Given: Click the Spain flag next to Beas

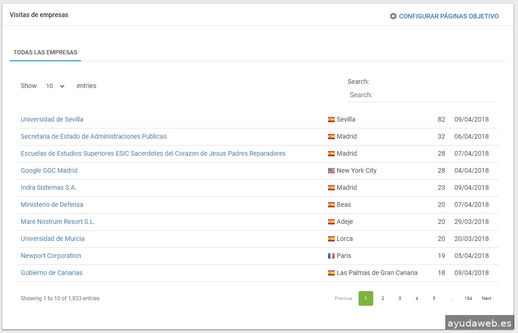Looking at the screenshot, I should pos(331,204).
